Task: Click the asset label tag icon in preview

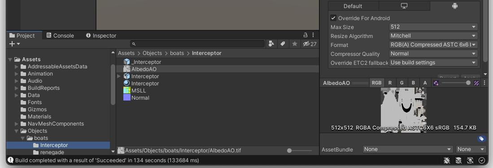Action: tap(481, 139)
